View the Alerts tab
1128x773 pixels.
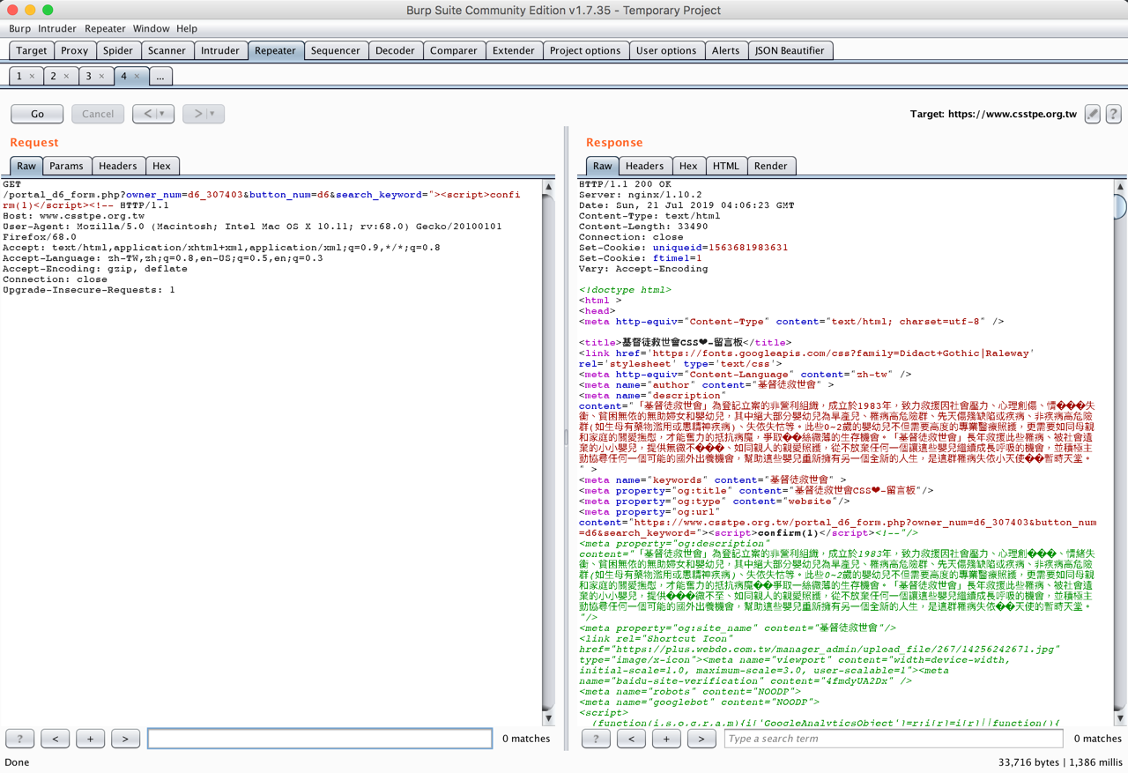coord(726,50)
